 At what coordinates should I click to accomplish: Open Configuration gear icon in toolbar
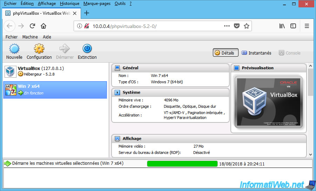pos(39,49)
